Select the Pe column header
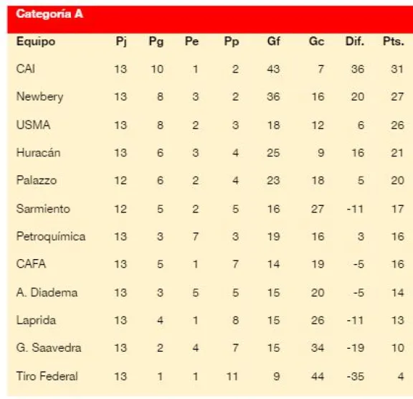The height and width of the screenshot is (399, 413). click(x=191, y=42)
